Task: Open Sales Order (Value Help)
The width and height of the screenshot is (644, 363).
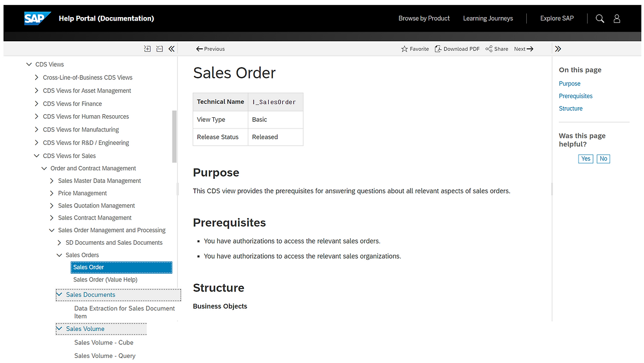Action: (105, 279)
